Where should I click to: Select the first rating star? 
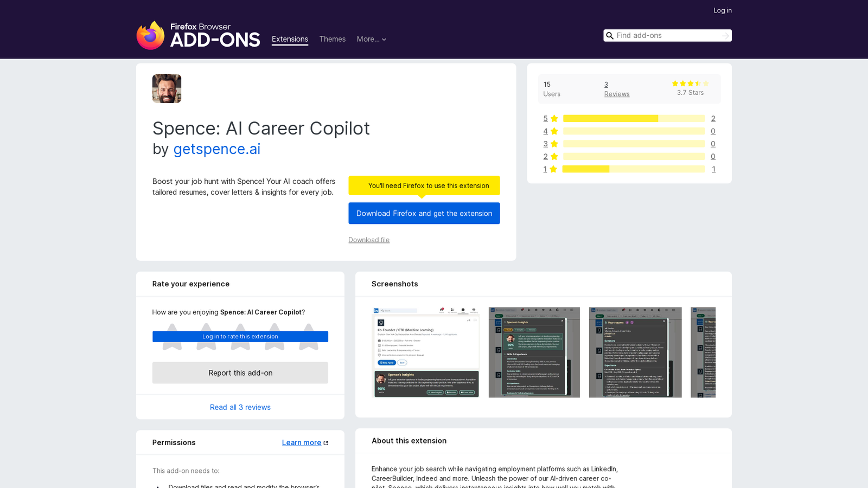(x=172, y=337)
